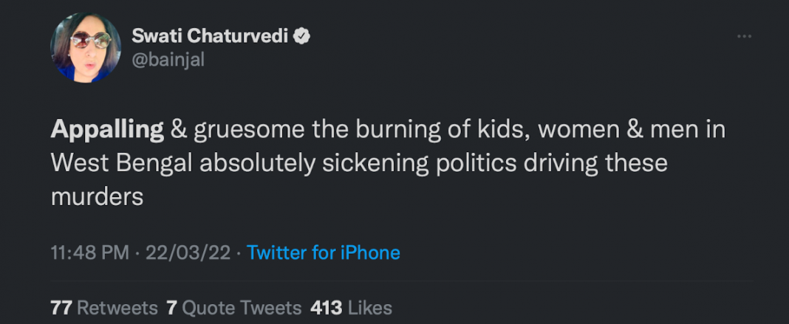The width and height of the screenshot is (789, 324).
Task: Open the Likes label
Action: click(369, 307)
